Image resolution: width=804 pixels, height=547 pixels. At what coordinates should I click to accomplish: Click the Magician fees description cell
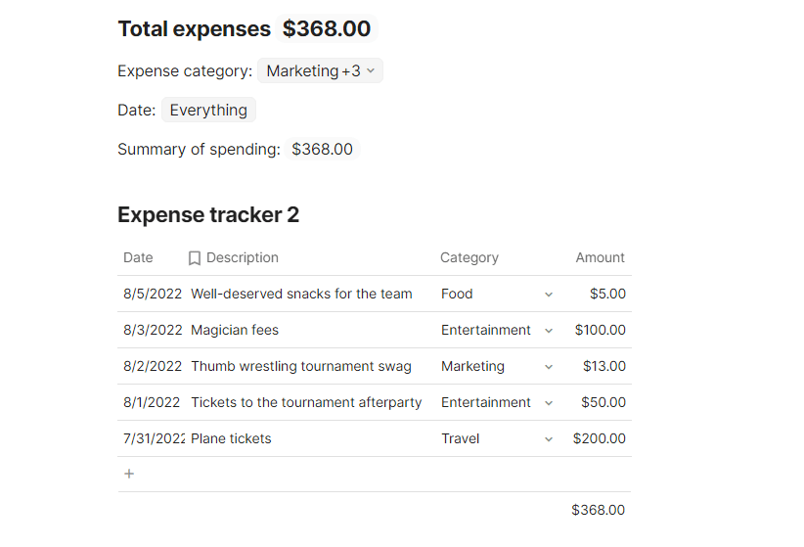311,330
